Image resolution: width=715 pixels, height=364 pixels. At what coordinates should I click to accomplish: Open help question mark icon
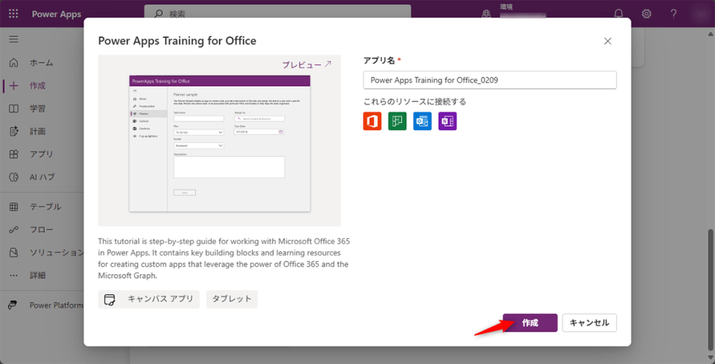point(674,14)
